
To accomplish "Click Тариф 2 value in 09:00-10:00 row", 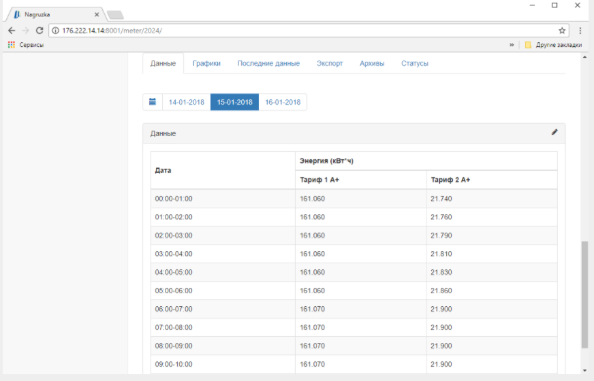I will tap(441, 365).
